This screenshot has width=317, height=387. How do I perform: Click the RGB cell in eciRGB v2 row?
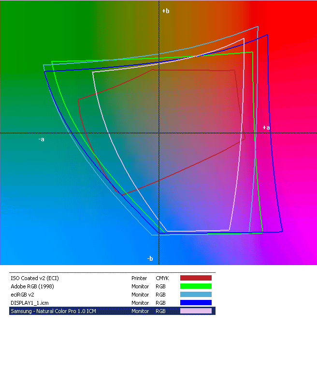click(160, 295)
